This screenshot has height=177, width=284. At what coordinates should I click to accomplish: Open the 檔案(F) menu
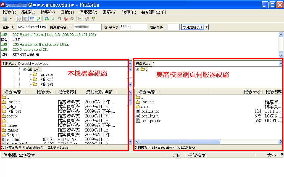(x=9, y=12)
